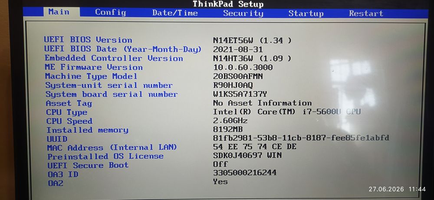
Task: Select MAC Address (Internal LAN) label
Action: 112,148
